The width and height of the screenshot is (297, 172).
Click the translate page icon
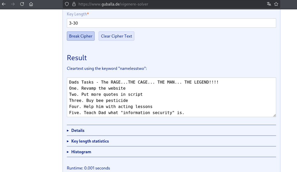(269, 4)
